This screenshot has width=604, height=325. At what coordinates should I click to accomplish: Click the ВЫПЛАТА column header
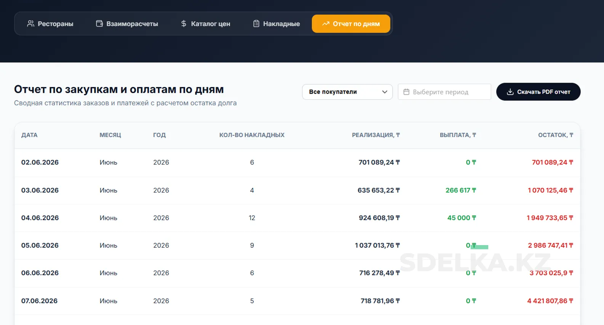pos(458,135)
